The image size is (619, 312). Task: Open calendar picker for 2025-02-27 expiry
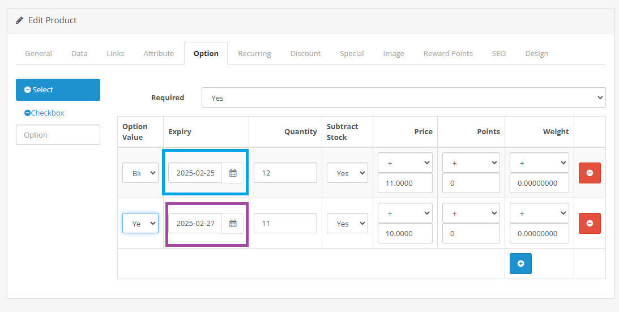[x=233, y=224]
